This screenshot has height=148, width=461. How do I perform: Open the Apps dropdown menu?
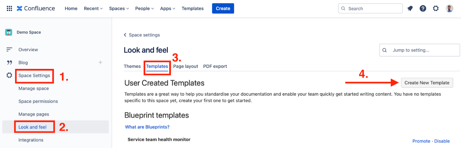167,9
